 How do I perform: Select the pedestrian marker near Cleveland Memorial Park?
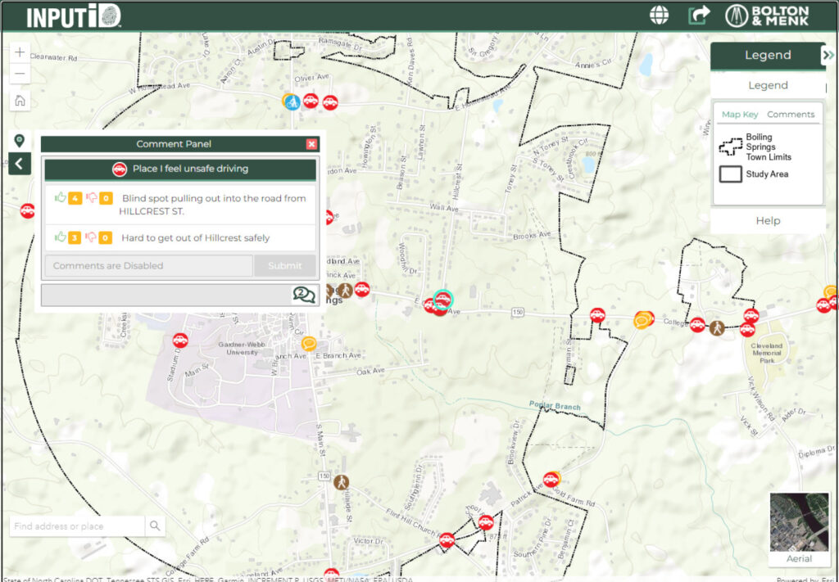pos(717,327)
